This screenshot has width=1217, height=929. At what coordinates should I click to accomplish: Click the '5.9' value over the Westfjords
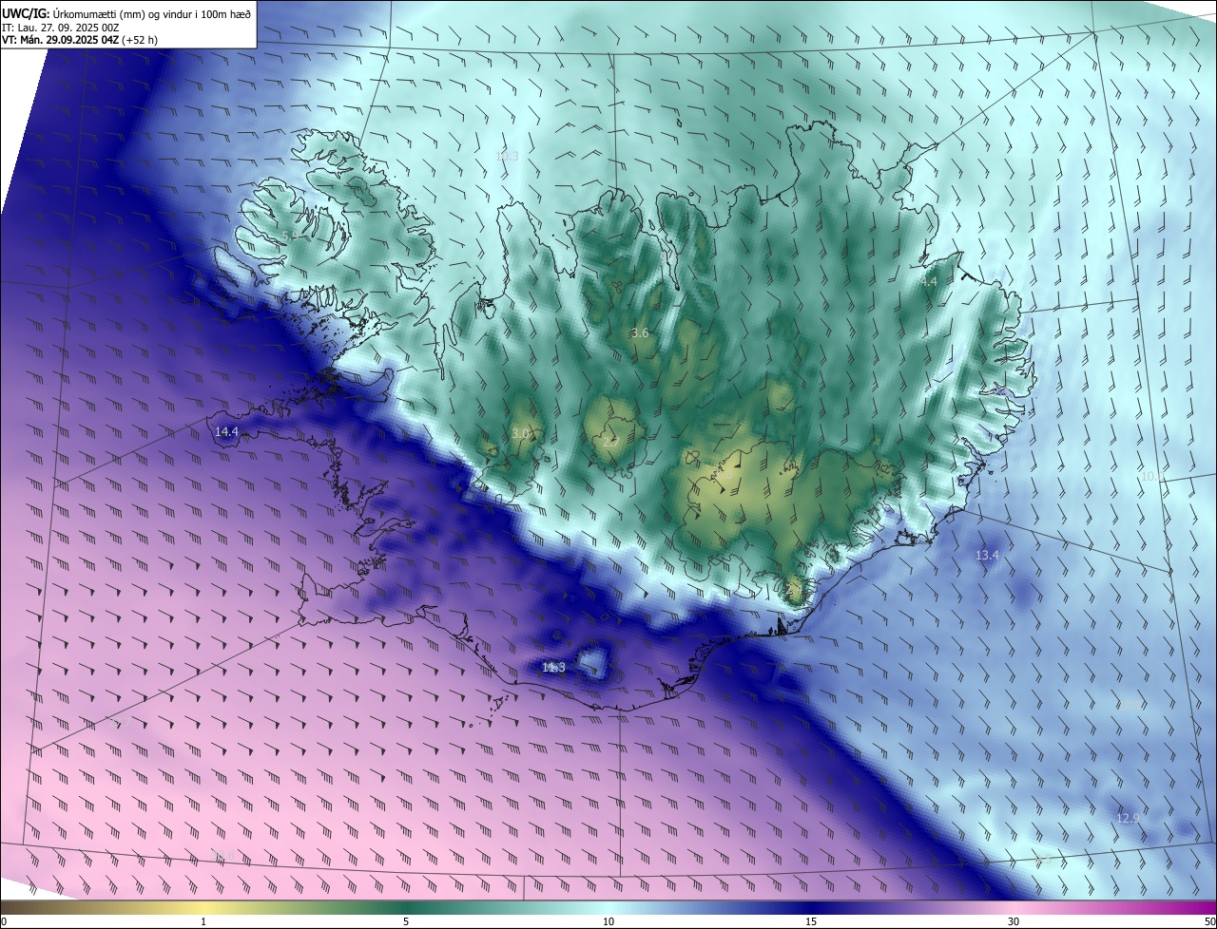pos(290,235)
